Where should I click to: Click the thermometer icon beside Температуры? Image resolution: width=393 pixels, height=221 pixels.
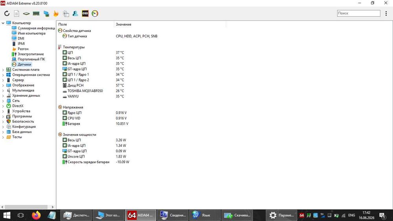pyautogui.click(x=60, y=47)
